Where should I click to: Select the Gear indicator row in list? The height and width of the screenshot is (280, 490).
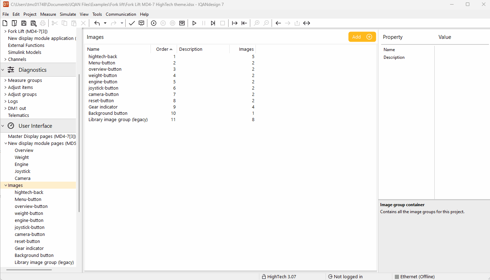(103, 107)
